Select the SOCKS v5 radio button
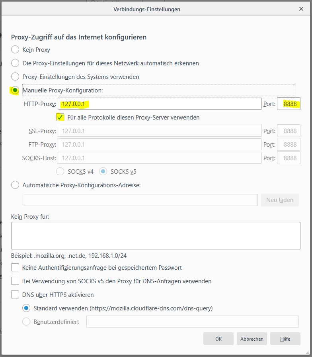This screenshot has height=357, width=312. [103, 171]
